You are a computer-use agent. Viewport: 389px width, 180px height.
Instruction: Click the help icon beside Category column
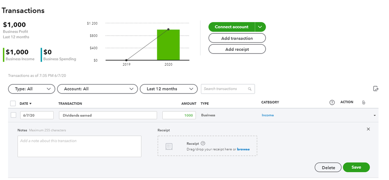coord(332,103)
